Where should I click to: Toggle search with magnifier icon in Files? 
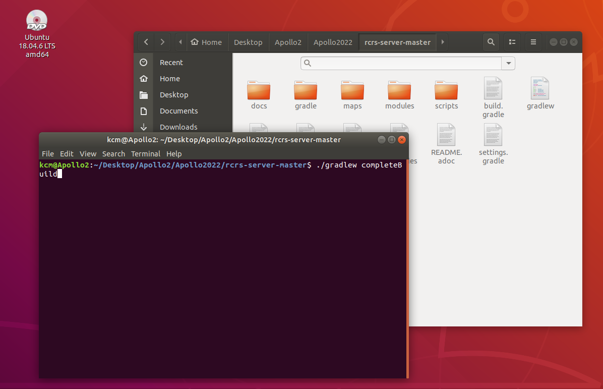[491, 42]
